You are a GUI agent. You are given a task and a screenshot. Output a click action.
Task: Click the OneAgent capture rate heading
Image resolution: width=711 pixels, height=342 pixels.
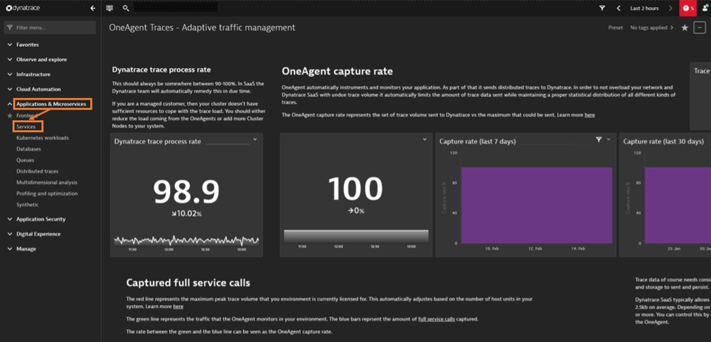click(x=337, y=71)
